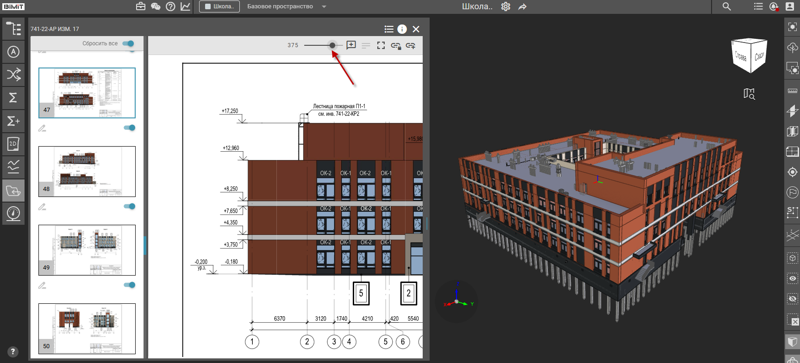This screenshot has width=800, height=363.
Task: Open the model structure tree panel
Action: click(13, 29)
